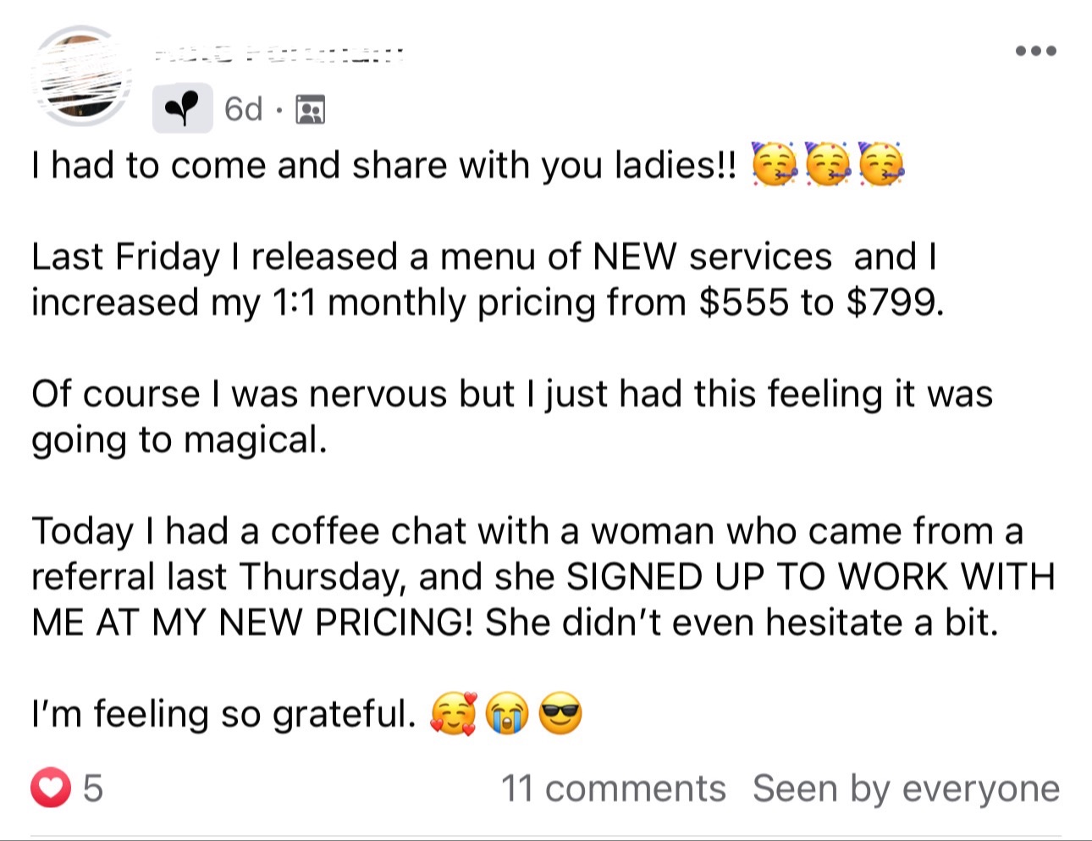
Task: Click the smiling face with hearts emoji
Action: tap(454, 714)
